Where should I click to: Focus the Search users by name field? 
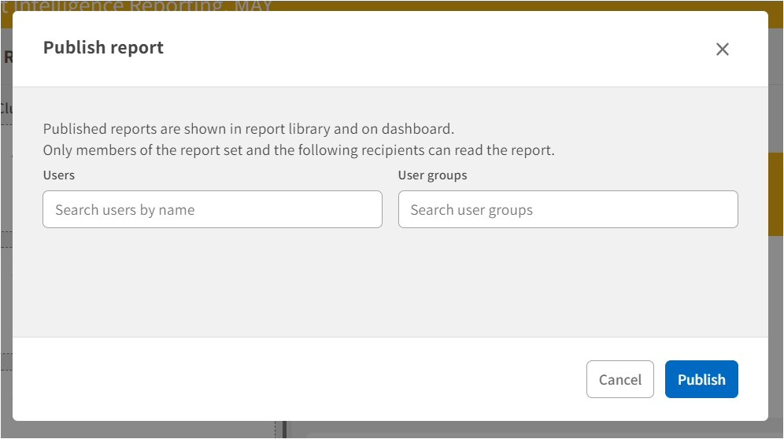tap(212, 210)
